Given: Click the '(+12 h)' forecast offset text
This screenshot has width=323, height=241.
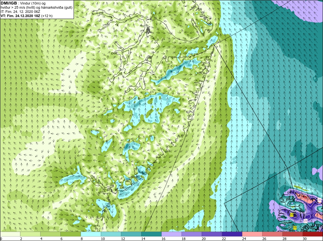Looking at the screenshot, I should tap(47, 16).
